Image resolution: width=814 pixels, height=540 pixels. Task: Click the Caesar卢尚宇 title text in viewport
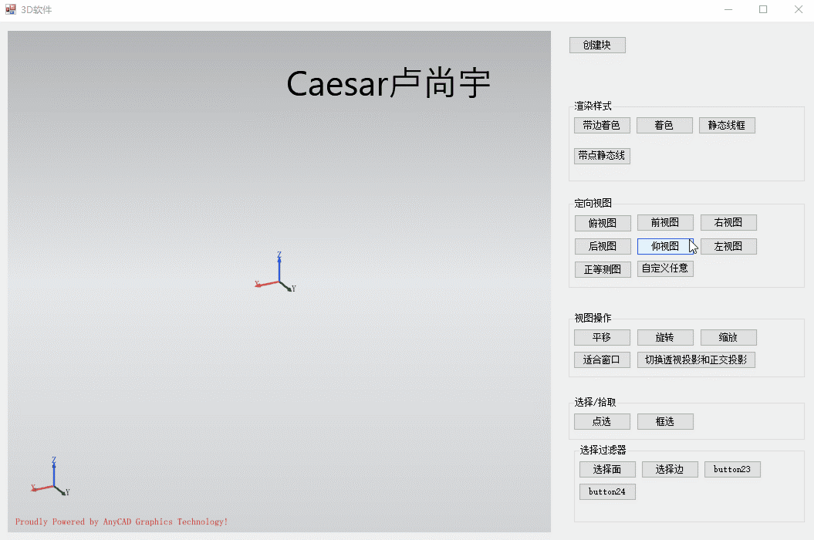pyautogui.click(x=388, y=83)
